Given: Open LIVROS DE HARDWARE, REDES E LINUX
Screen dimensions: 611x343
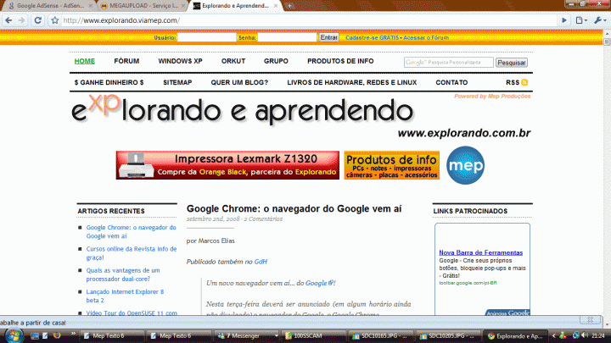Looking at the screenshot, I should 352,82.
